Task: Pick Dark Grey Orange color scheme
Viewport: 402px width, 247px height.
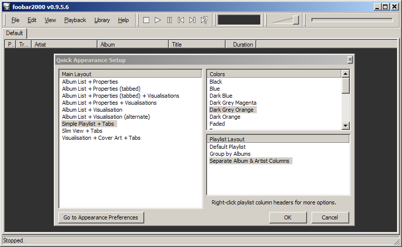Action: pos(233,110)
